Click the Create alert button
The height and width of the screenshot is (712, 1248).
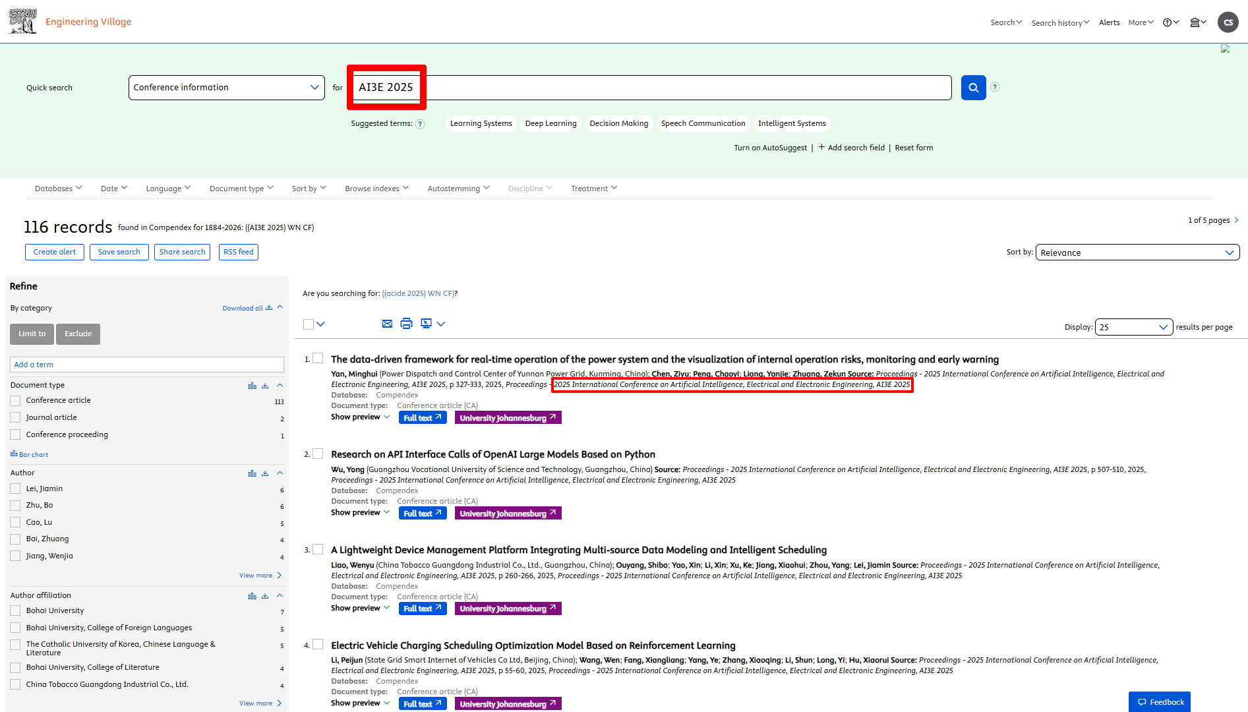tap(55, 252)
